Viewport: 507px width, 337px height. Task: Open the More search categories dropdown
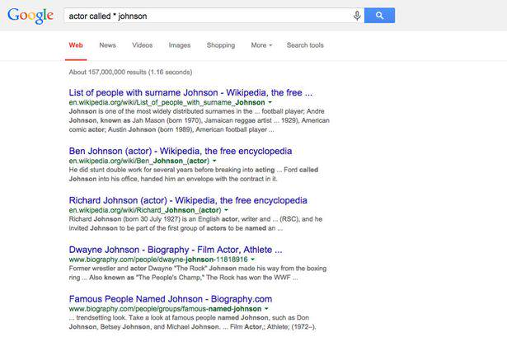pos(261,45)
